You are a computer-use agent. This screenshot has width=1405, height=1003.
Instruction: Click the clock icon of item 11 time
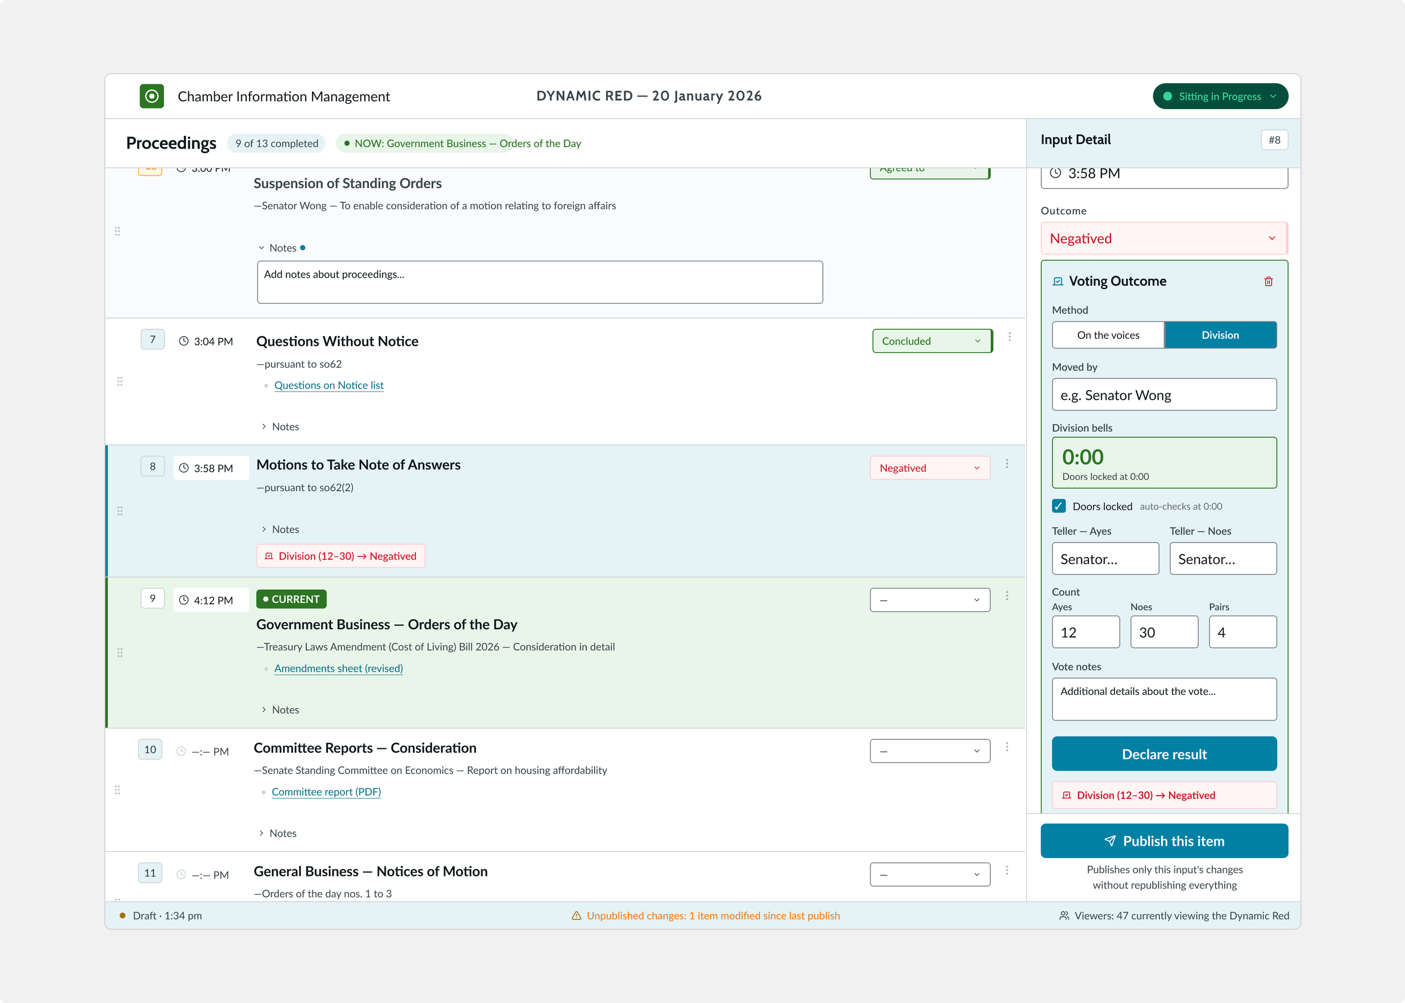[x=181, y=875]
